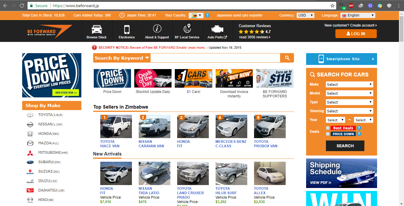The image size is (404, 206).
Task: Open the Electronics phone icon
Action: pyautogui.click(x=127, y=30)
